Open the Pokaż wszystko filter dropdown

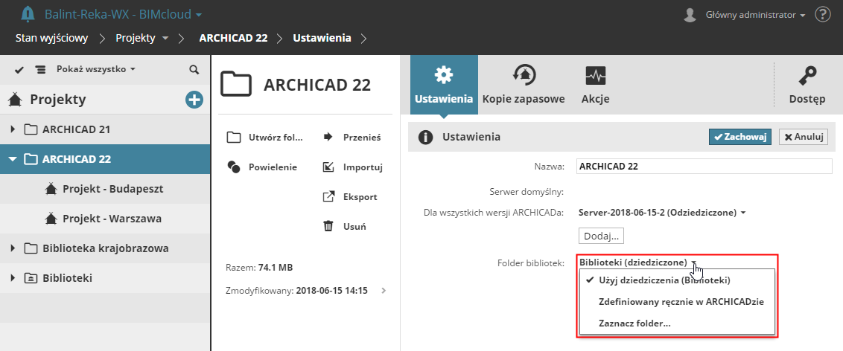96,69
